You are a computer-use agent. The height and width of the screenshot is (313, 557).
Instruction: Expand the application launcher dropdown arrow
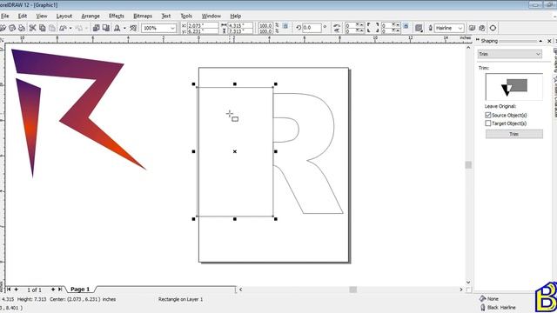point(124,28)
